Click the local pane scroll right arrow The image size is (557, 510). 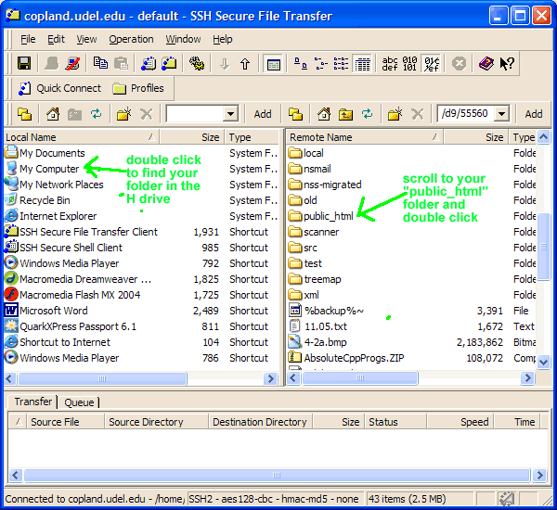pyautogui.click(x=271, y=378)
